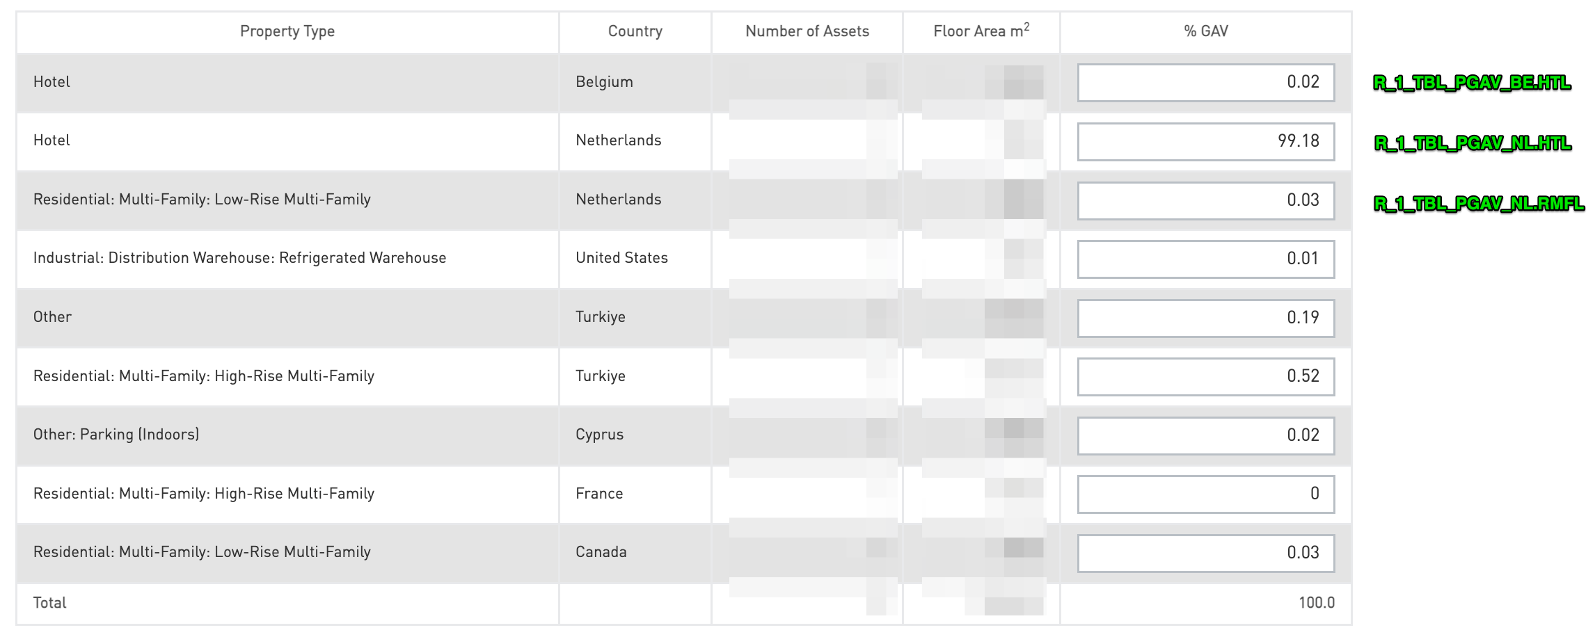
Task: Select the Number of Assets header
Action: click(x=807, y=31)
